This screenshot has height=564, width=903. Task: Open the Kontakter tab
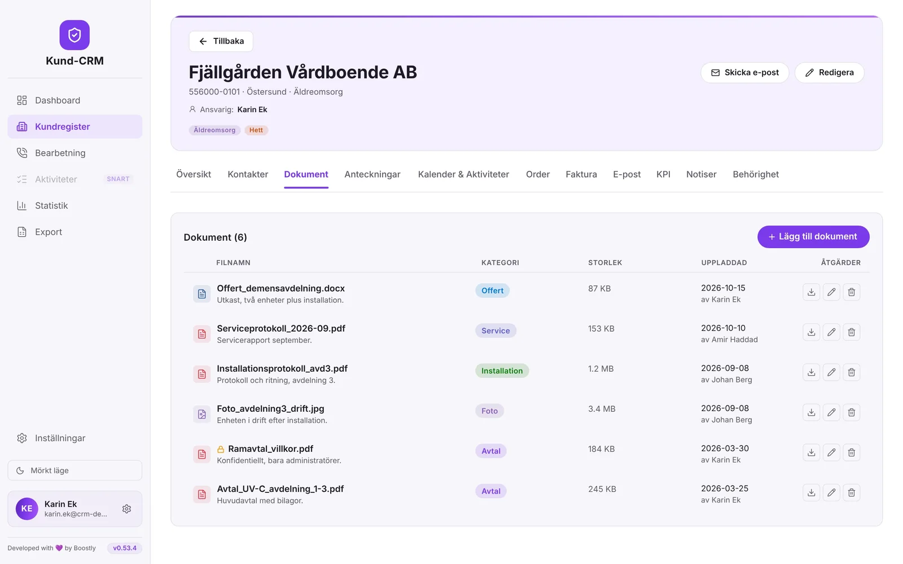(248, 174)
